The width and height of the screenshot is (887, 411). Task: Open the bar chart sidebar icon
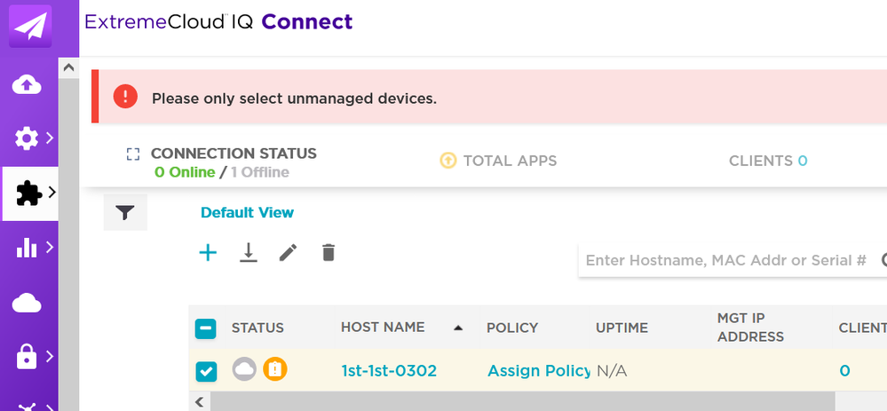click(x=27, y=247)
